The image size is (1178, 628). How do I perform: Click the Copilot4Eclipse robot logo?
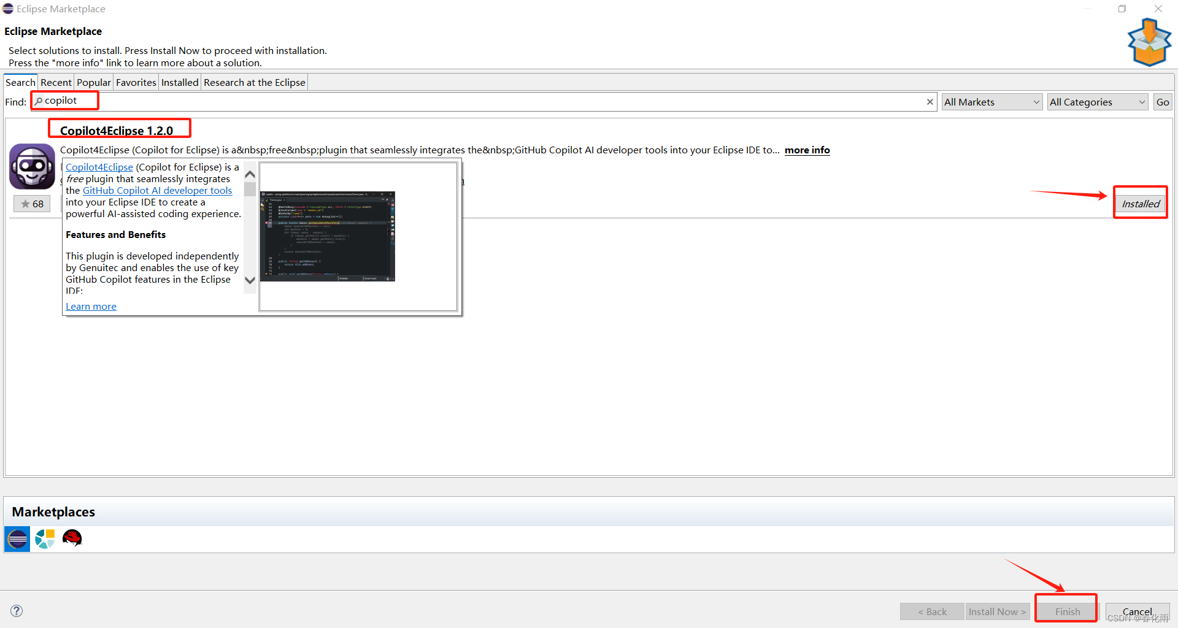(x=32, y=167)
